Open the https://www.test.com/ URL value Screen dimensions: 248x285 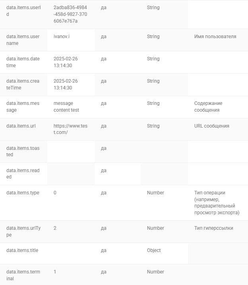pyautogui.click(x=70, y=129)
